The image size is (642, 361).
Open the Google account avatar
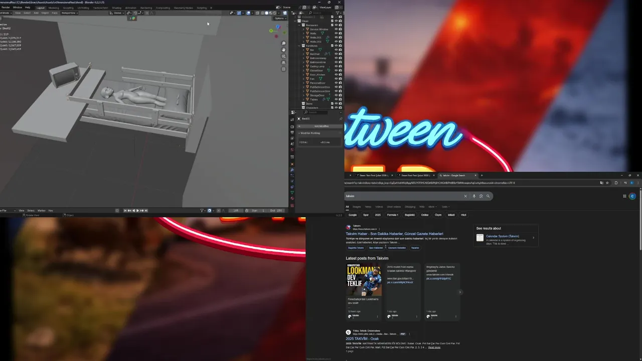tap(632, 196)
